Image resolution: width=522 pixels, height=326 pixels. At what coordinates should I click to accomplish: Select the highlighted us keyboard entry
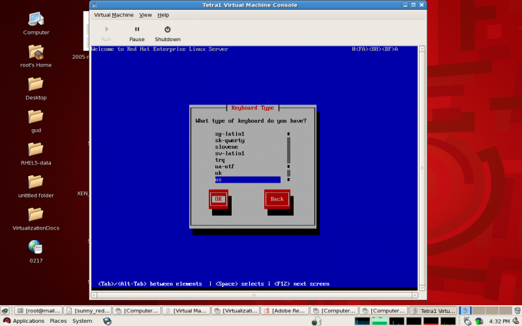248,180
